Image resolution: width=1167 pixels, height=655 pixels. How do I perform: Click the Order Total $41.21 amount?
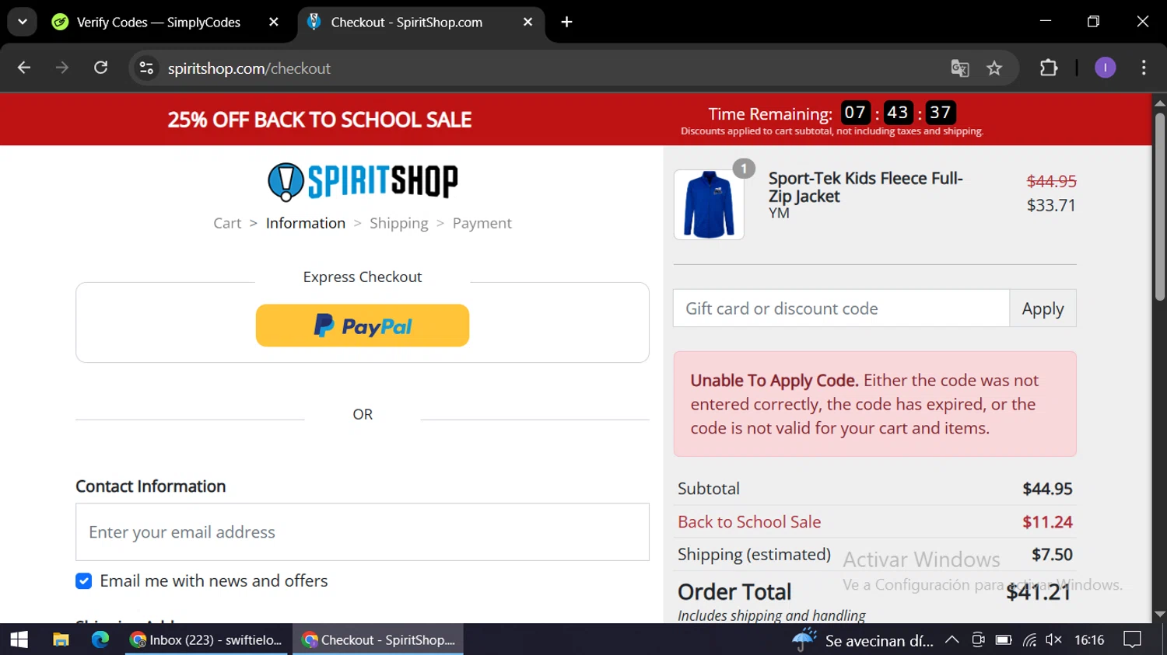tap(1039, 592)
